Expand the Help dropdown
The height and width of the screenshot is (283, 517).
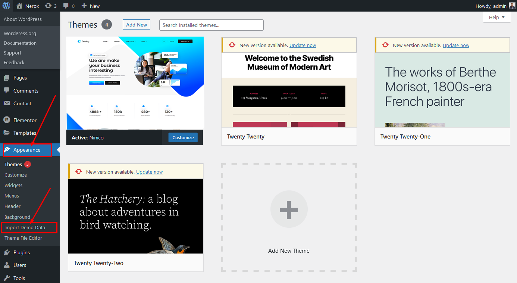pyautogui.click(x=496, y=17)
